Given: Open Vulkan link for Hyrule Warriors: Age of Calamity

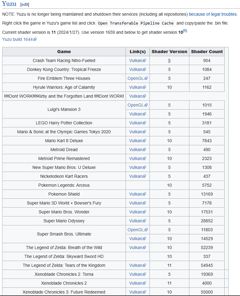Looking at the screenshot, I should pos(137,87).
